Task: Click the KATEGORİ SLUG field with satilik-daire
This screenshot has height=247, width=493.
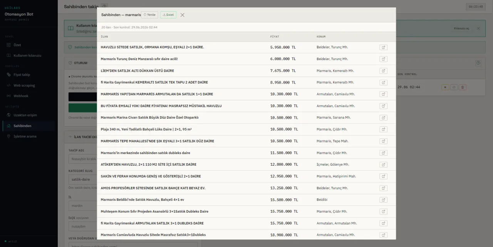Action: pyautogui.click(x=83, y=179)
